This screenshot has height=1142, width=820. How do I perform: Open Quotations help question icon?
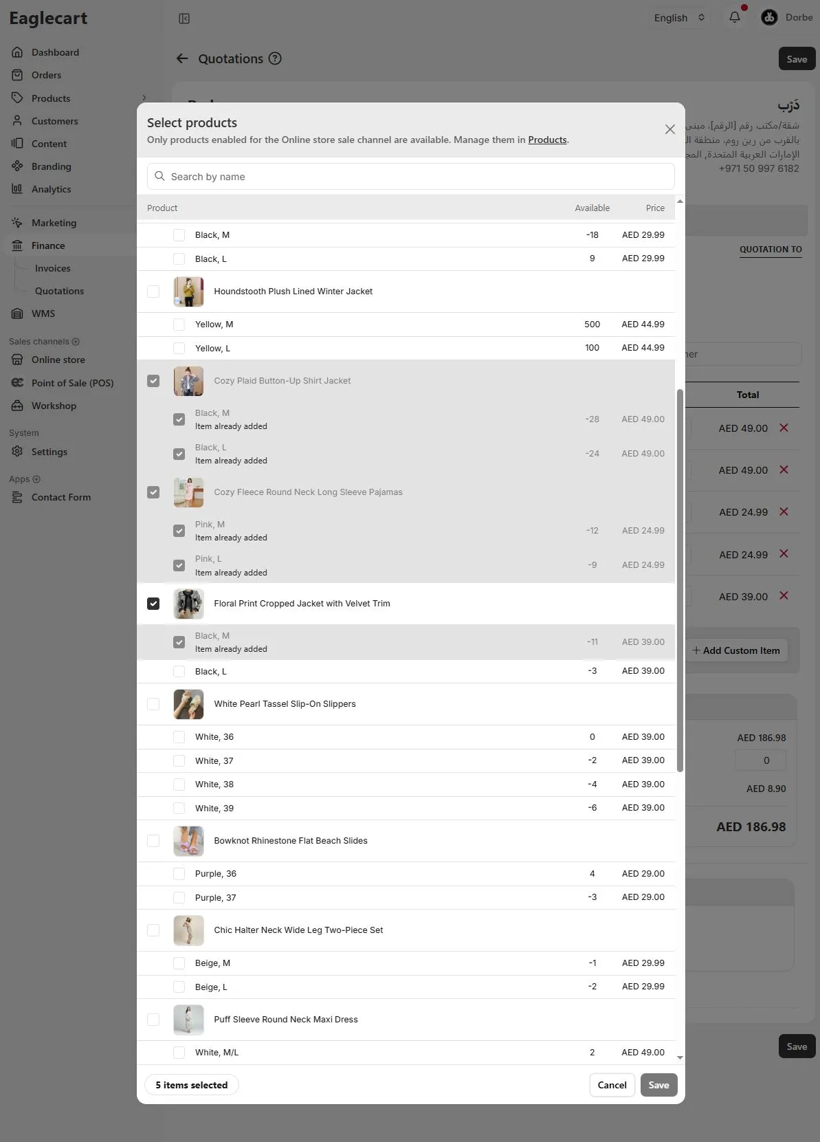pyautogui.click(x=275, y=58)
